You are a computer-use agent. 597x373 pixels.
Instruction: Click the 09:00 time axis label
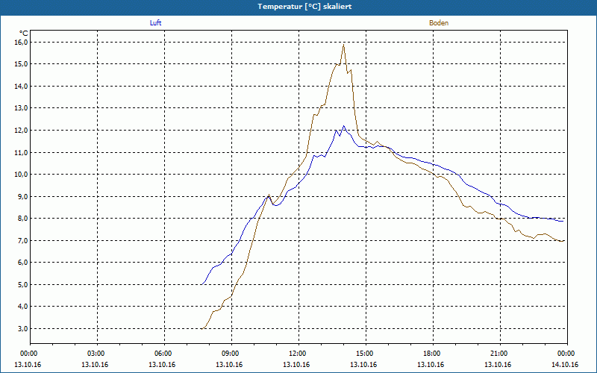(x=231, y=354)
